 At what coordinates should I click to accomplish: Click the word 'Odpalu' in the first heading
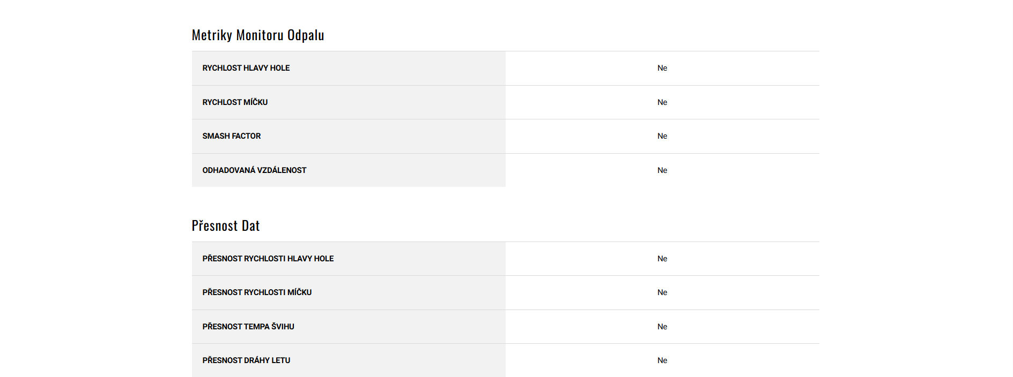[306, 35]
